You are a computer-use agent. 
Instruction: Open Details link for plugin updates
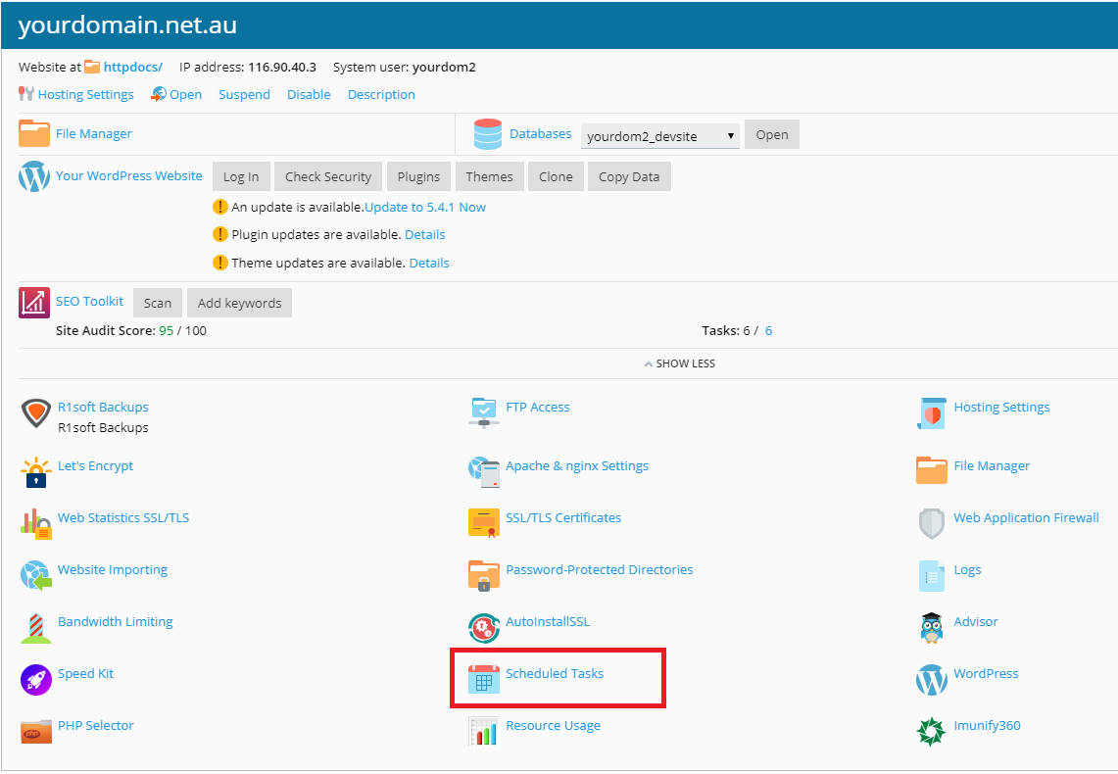coord(425,234)
